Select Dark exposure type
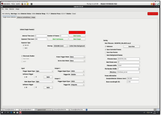The height and width of the screenshot is (115, 161). tap(24, 48)
